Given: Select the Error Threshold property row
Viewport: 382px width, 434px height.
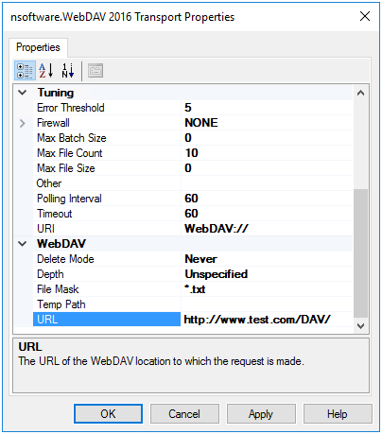Looking at the screenshot, I should (x=107, y=108).
